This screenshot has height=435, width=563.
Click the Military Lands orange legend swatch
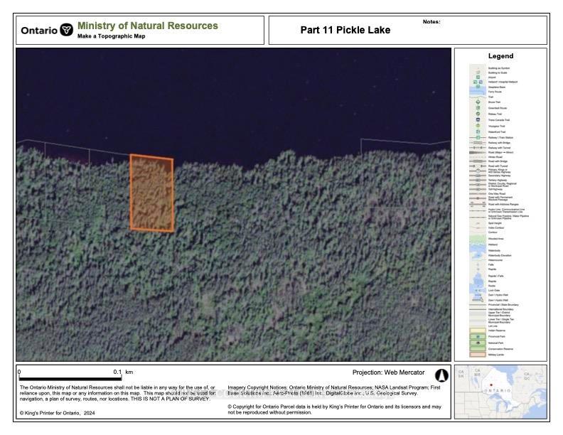(x=478, y=355)
